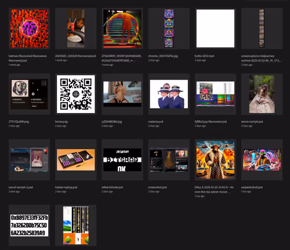
Task: Open the batman-Recovered red mosaic thumbnail
Action: 29,28
